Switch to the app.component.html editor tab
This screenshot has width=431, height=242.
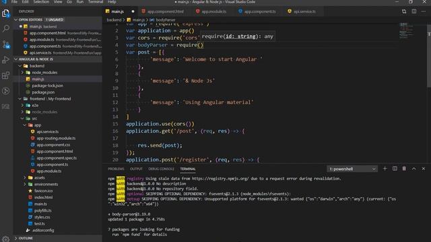point(166,11)
